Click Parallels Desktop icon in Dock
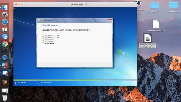Screen dimensions: 181x102 [5, 65]
